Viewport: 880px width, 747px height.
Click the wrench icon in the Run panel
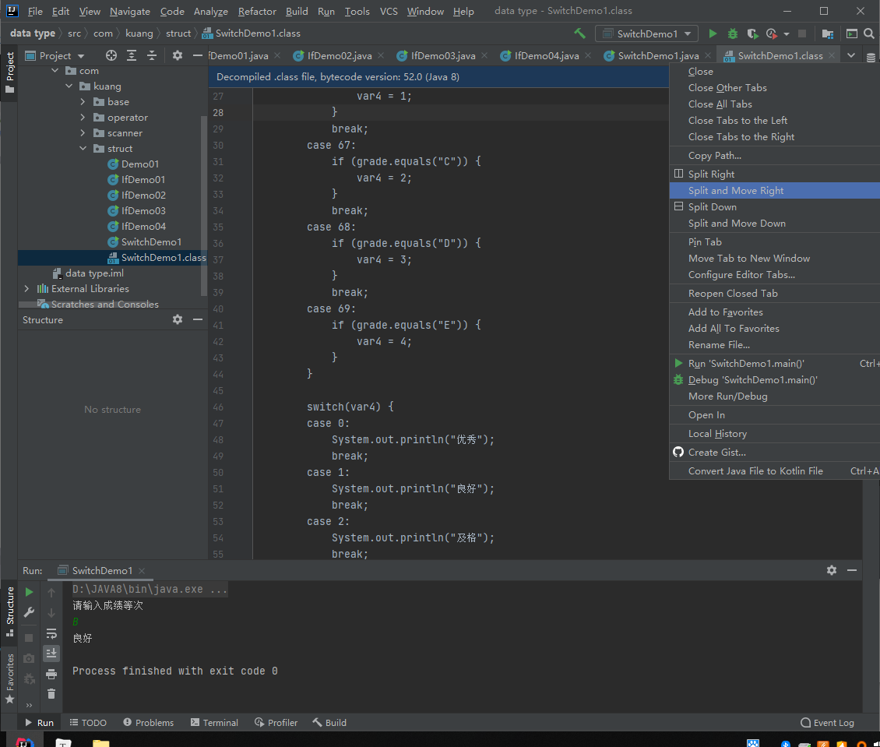coord(29,612)
